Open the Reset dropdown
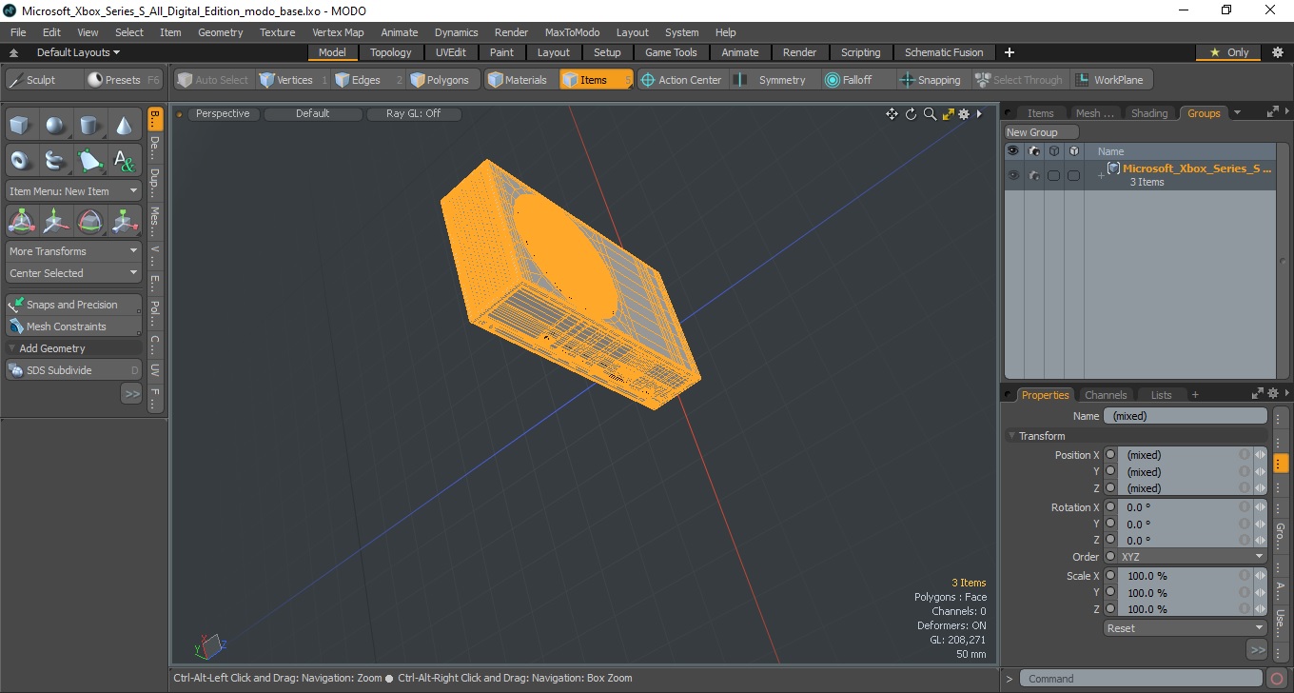 [x=1185, y=628]
